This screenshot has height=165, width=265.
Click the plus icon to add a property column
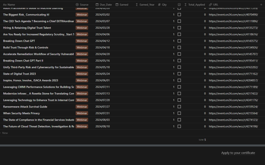(261, 4)
